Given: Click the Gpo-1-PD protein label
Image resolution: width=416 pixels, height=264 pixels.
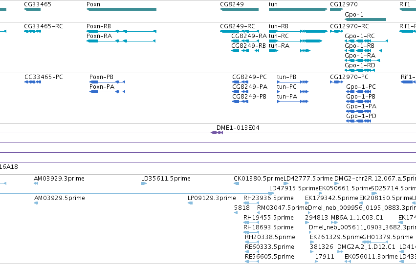Looking at the screenshot, I should point(361,116).
